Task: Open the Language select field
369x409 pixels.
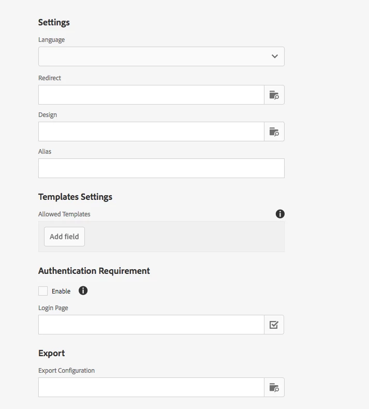Action: [161, 56]
